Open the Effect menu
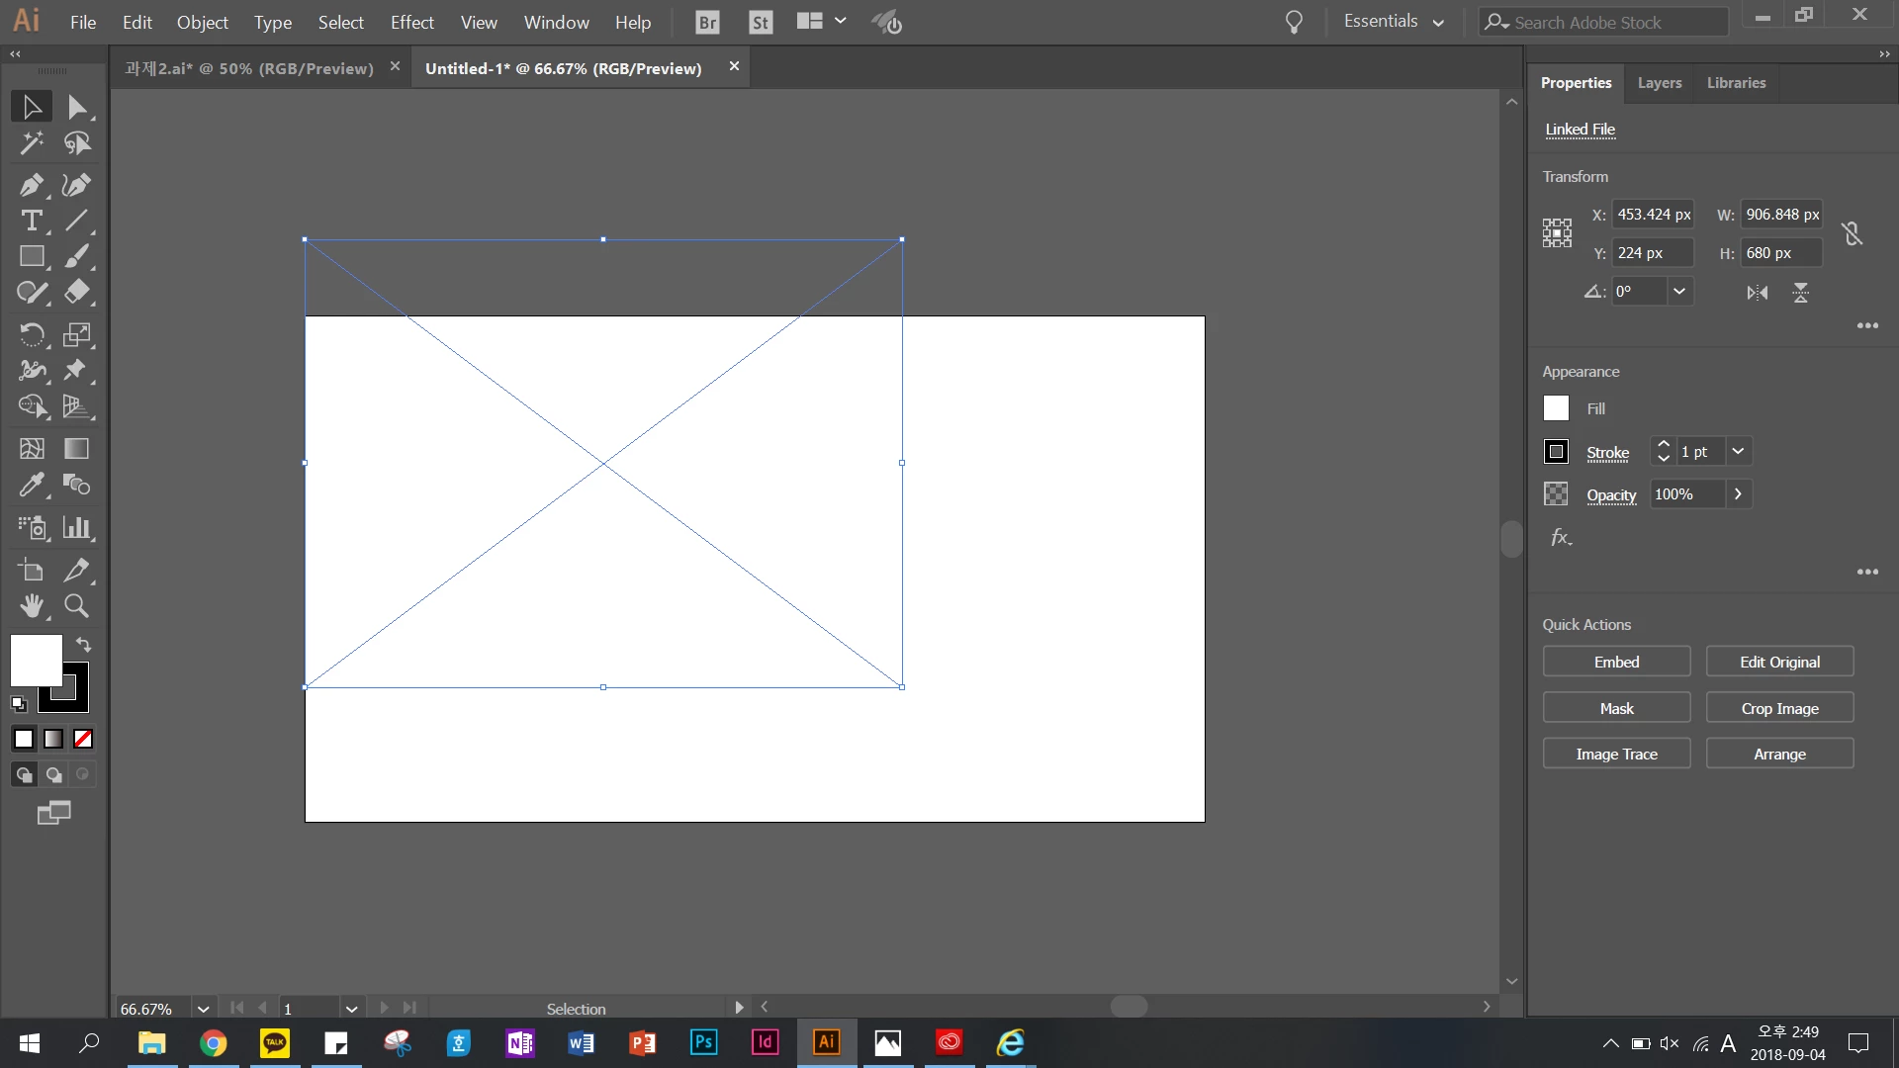1899x1068 pixels. [411, 22]
